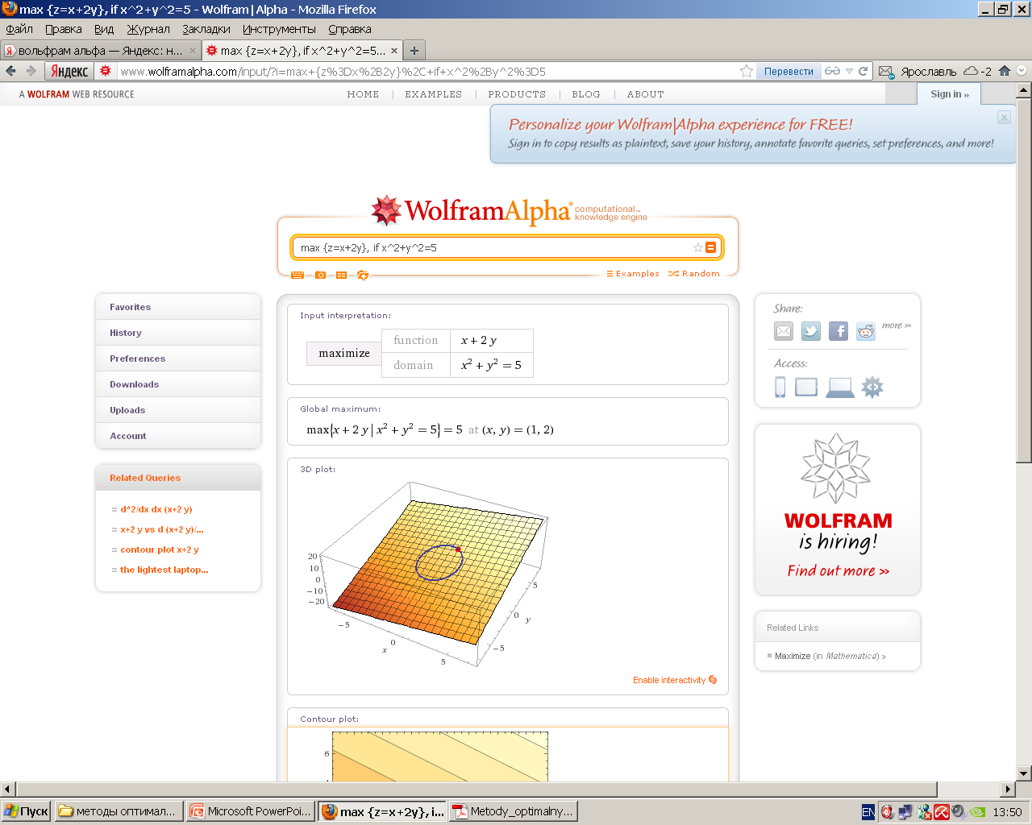Open Yandex mail envelope icon in the toolbar

point(886,72)
